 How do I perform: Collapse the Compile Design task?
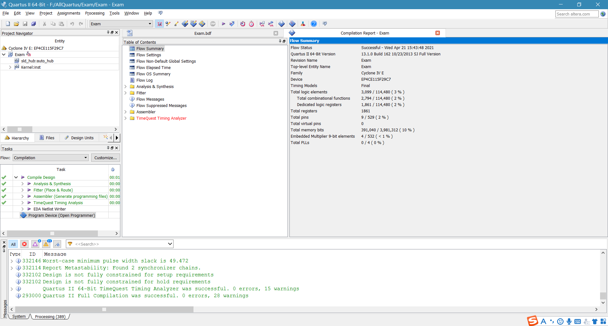tap(16, 177)
